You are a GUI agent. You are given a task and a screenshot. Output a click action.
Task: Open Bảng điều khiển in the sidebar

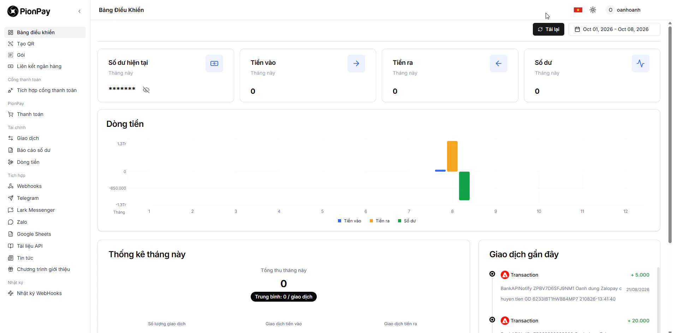(x=45, y=32)
